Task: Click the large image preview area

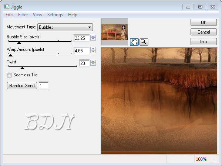Action: 159,101
